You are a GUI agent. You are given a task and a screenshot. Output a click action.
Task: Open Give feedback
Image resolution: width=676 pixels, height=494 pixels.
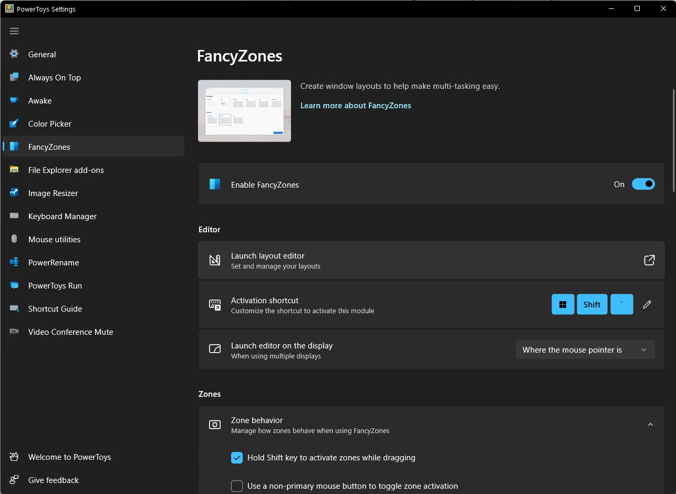(x=93, y=480)
